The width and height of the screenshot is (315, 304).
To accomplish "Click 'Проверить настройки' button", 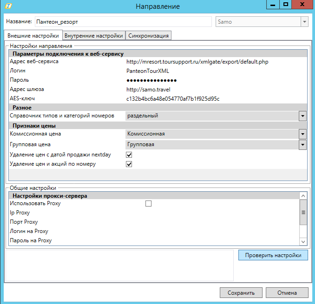I will click(x=273, y=255).
